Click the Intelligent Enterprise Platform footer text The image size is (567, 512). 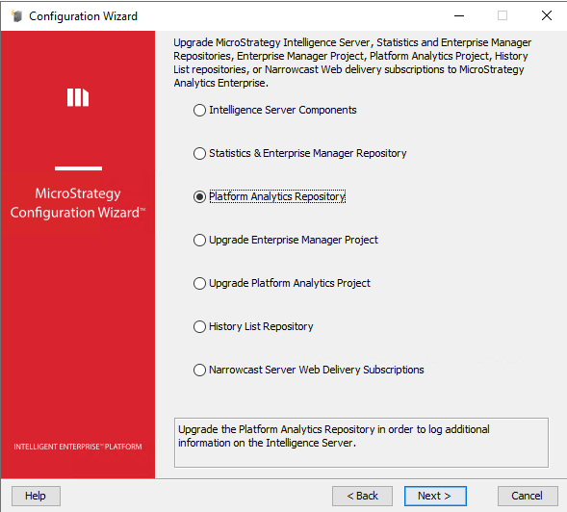(x=78, y=447)
